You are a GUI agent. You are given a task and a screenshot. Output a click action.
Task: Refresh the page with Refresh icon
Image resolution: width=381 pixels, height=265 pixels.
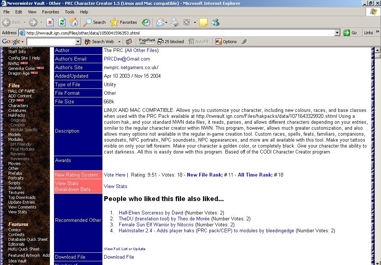pos(62,22)
